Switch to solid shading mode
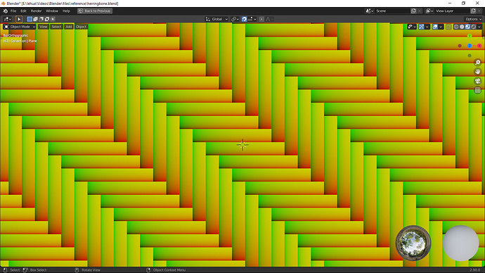 click(462, 27)
